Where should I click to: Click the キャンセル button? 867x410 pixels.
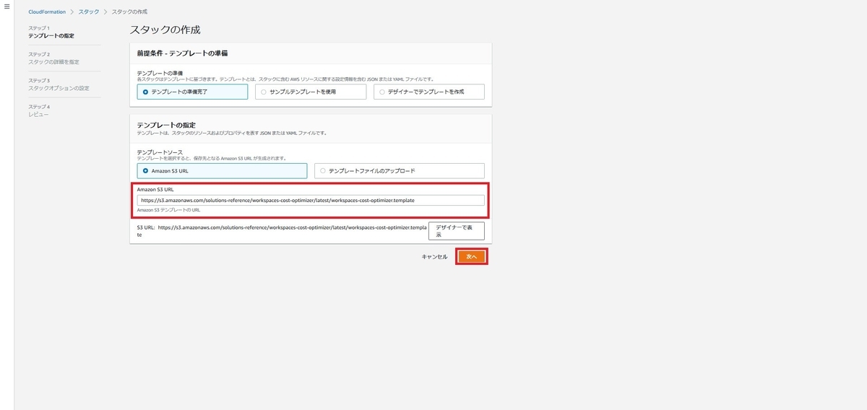tap(434, 256)
